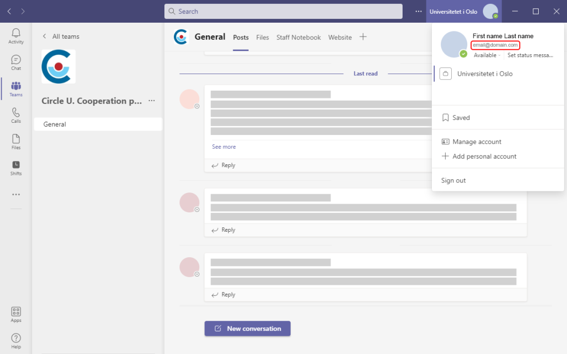Open the Shifts app icon

(x=16, y=168)
